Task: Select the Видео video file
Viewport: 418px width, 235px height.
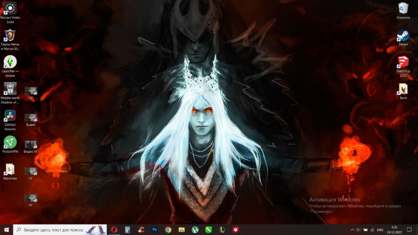Action: pyautogui.click(x=31, y=120)
